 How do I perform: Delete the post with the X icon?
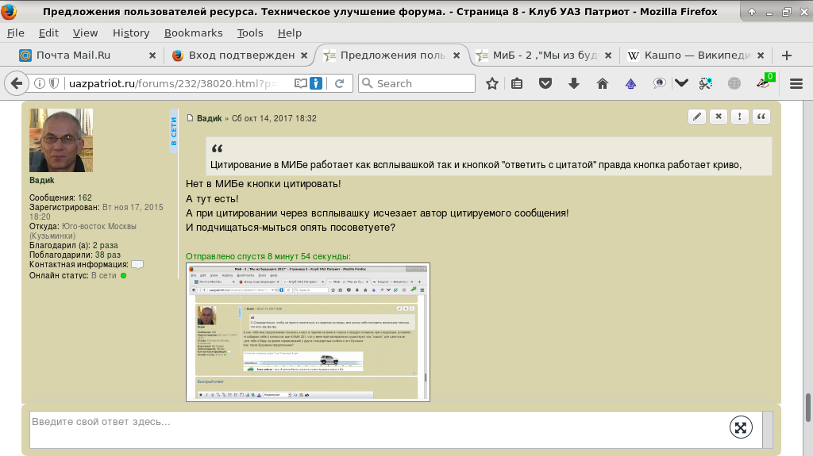[719, 117]
